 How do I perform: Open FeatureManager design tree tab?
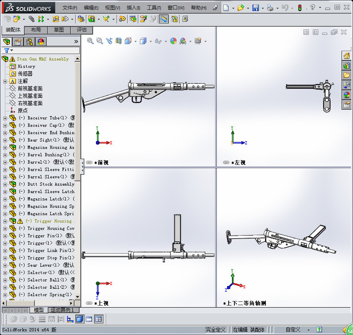[x=7, y=42]
